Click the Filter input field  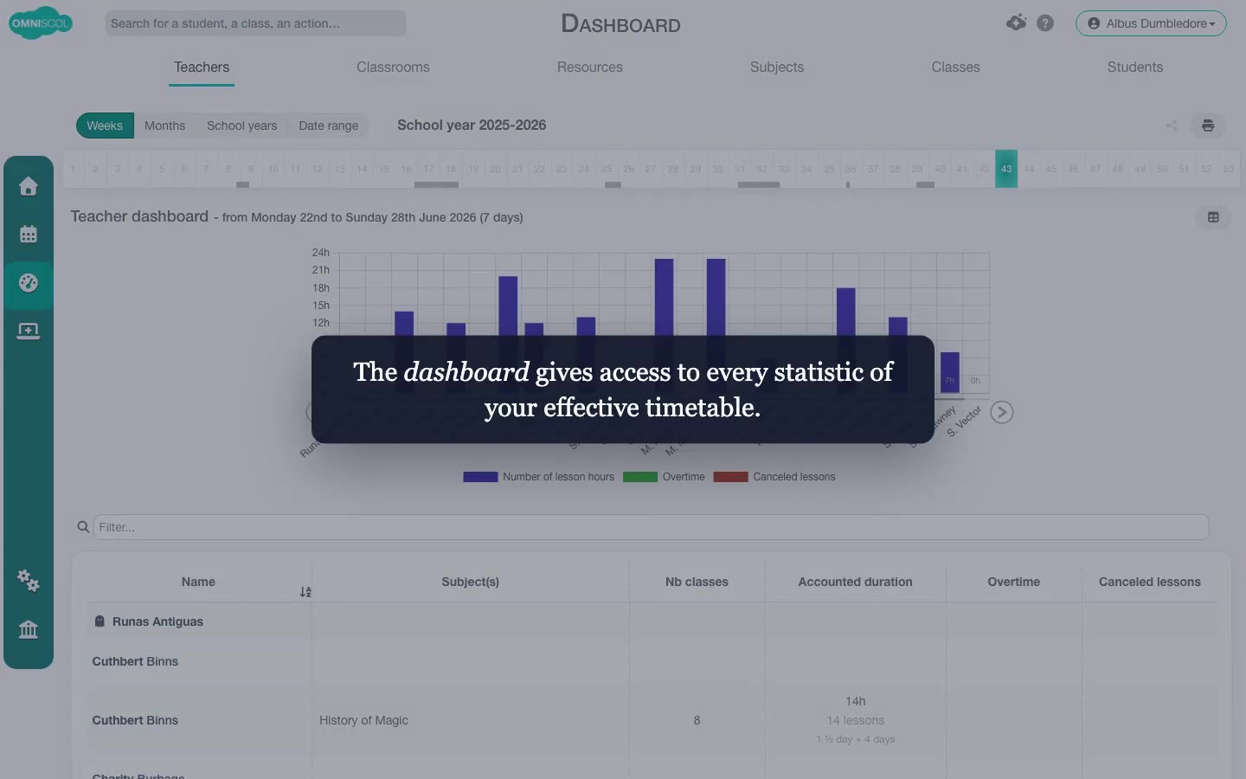[x=651, y=527]
